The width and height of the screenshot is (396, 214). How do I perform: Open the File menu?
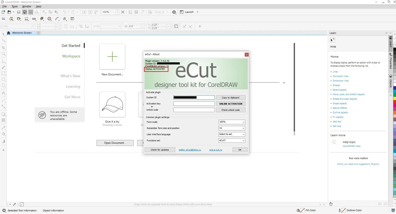click(4, 7)
